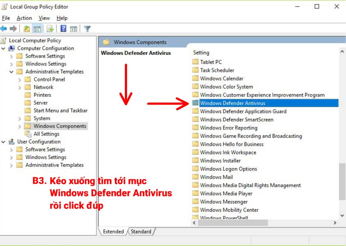Select Windows Defender Application Guard item
This screenshot has height=246, width=346.
243,111
